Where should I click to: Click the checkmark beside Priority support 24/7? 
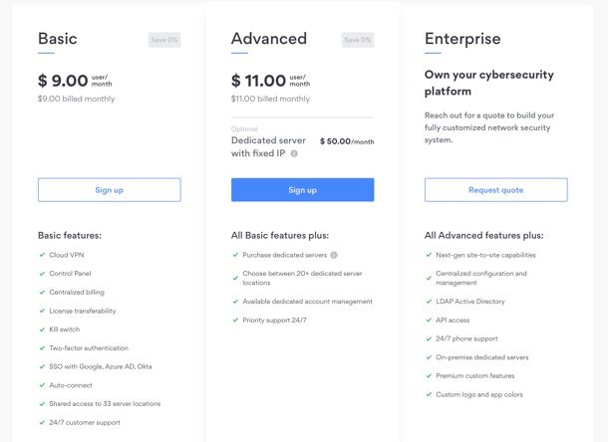click(235, 320)
